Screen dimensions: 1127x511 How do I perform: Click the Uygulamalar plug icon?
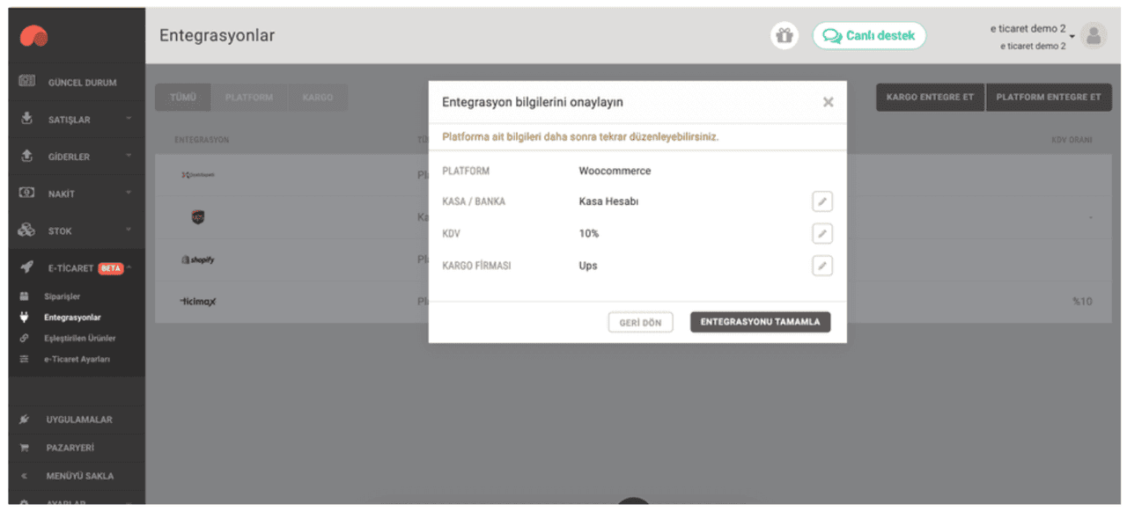[26, 420]
